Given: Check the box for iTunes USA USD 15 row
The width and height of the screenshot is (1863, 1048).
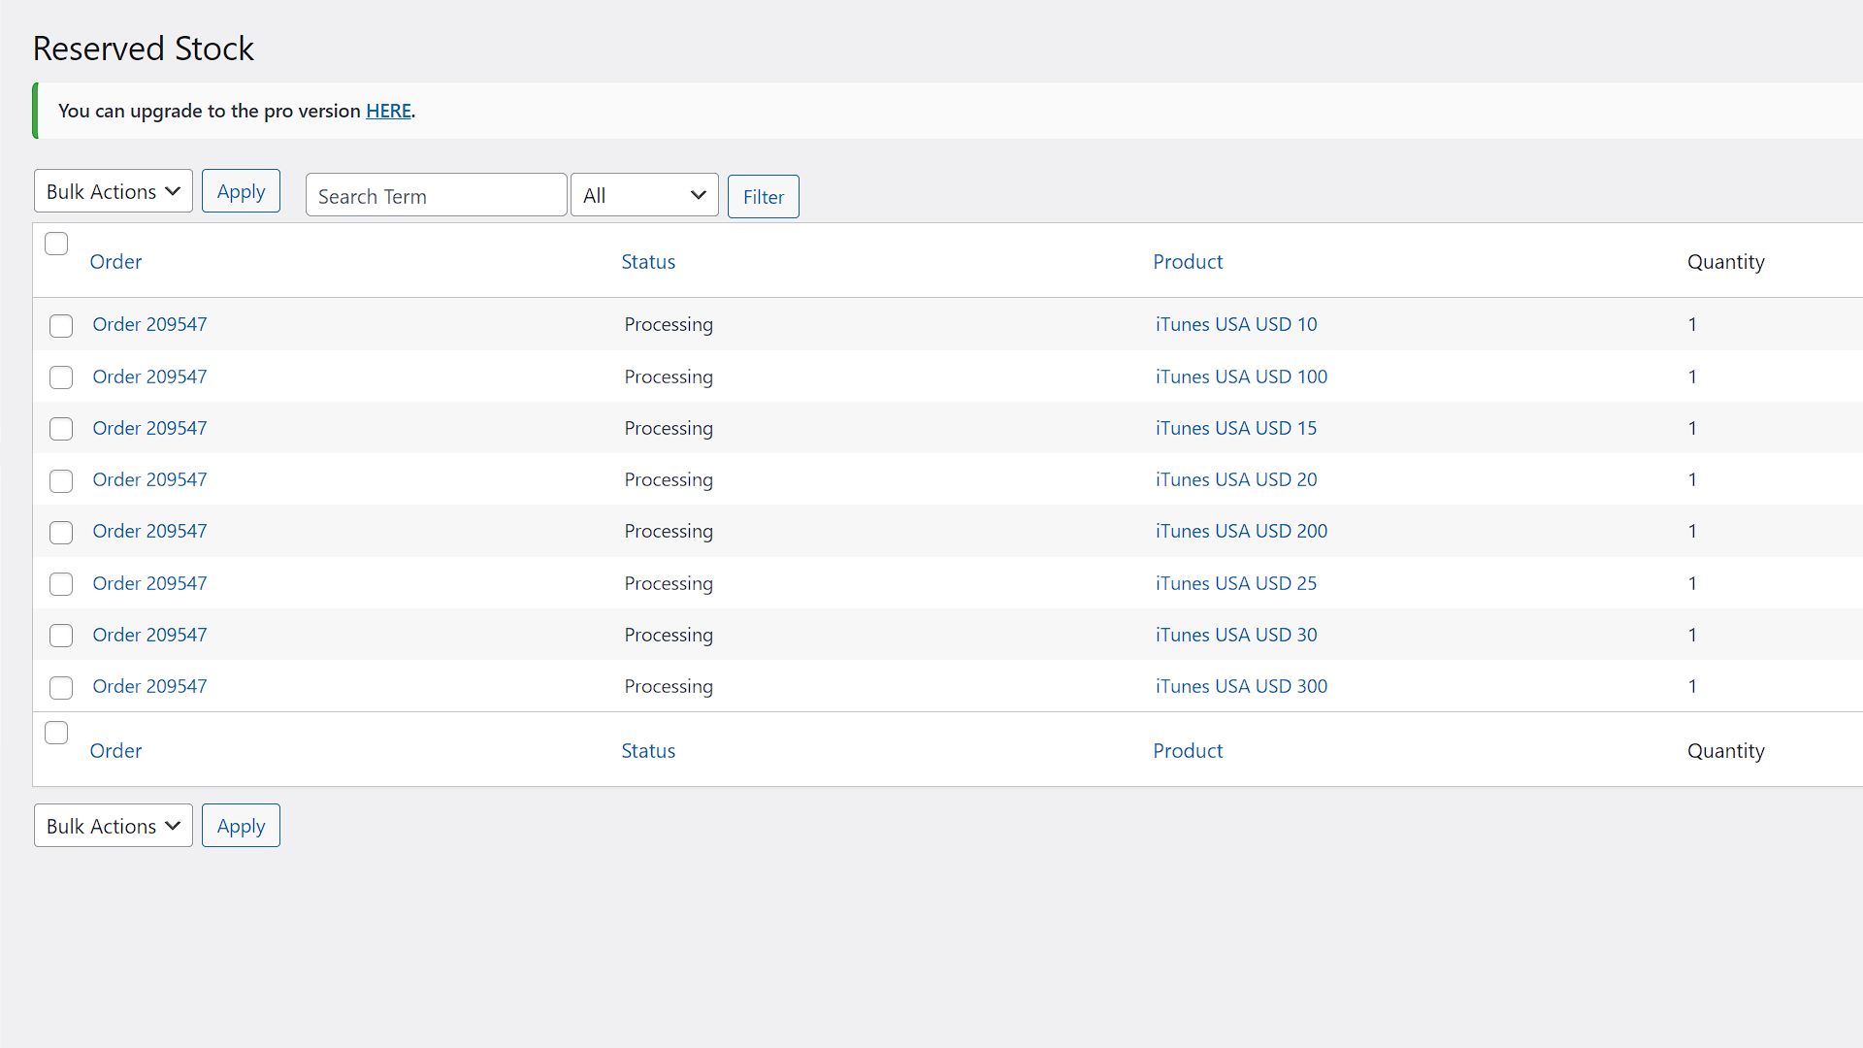Looking at the screenshot, I should (x=61, y=429).
